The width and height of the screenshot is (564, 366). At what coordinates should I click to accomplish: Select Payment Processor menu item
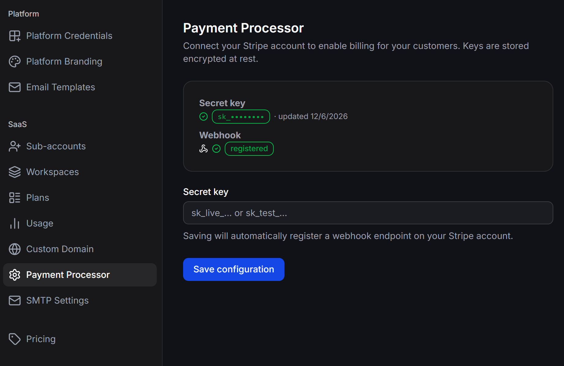pos(80,275)
